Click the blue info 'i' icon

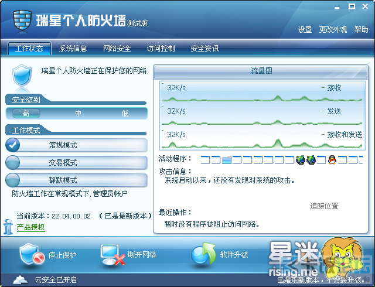click(x=8, y=227)
